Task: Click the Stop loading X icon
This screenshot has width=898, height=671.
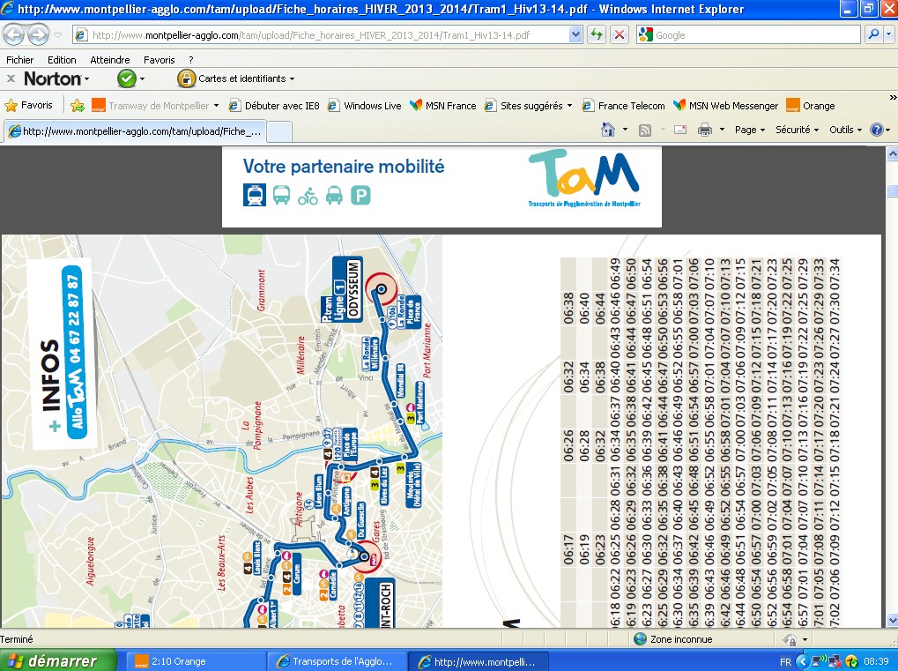Action: tap(620, 35)
